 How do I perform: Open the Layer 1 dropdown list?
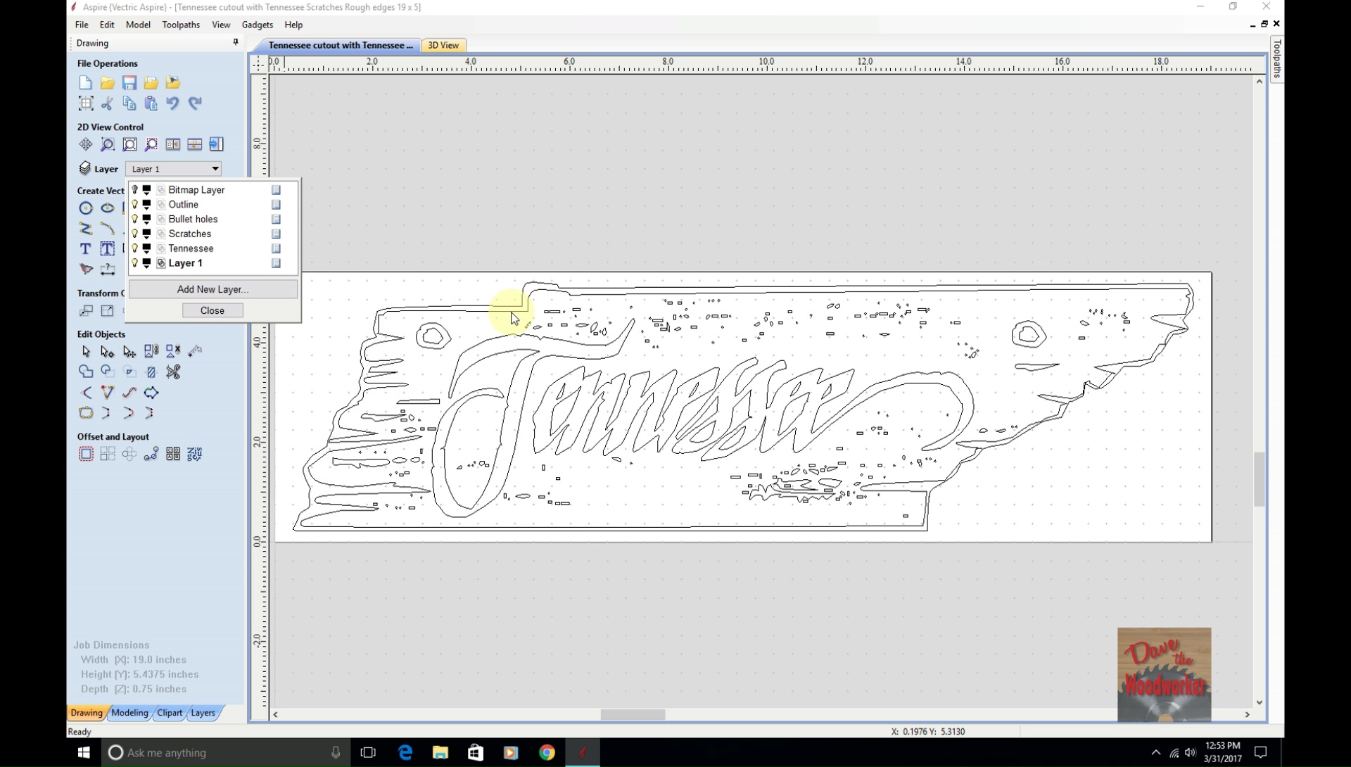[174, 169]
